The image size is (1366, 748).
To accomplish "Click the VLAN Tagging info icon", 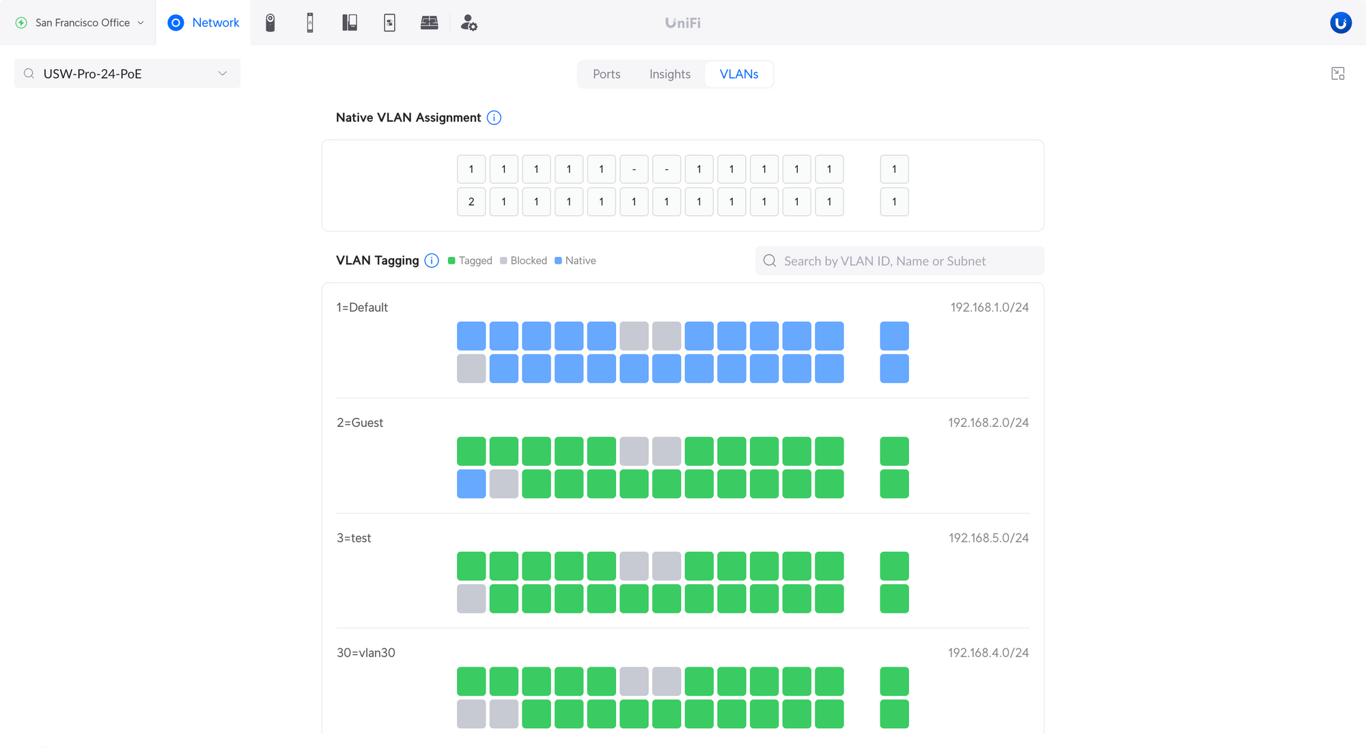I will coord(432,260).
